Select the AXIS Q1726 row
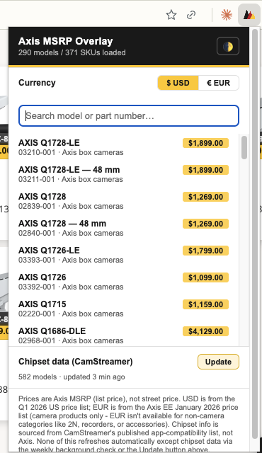 125,282
